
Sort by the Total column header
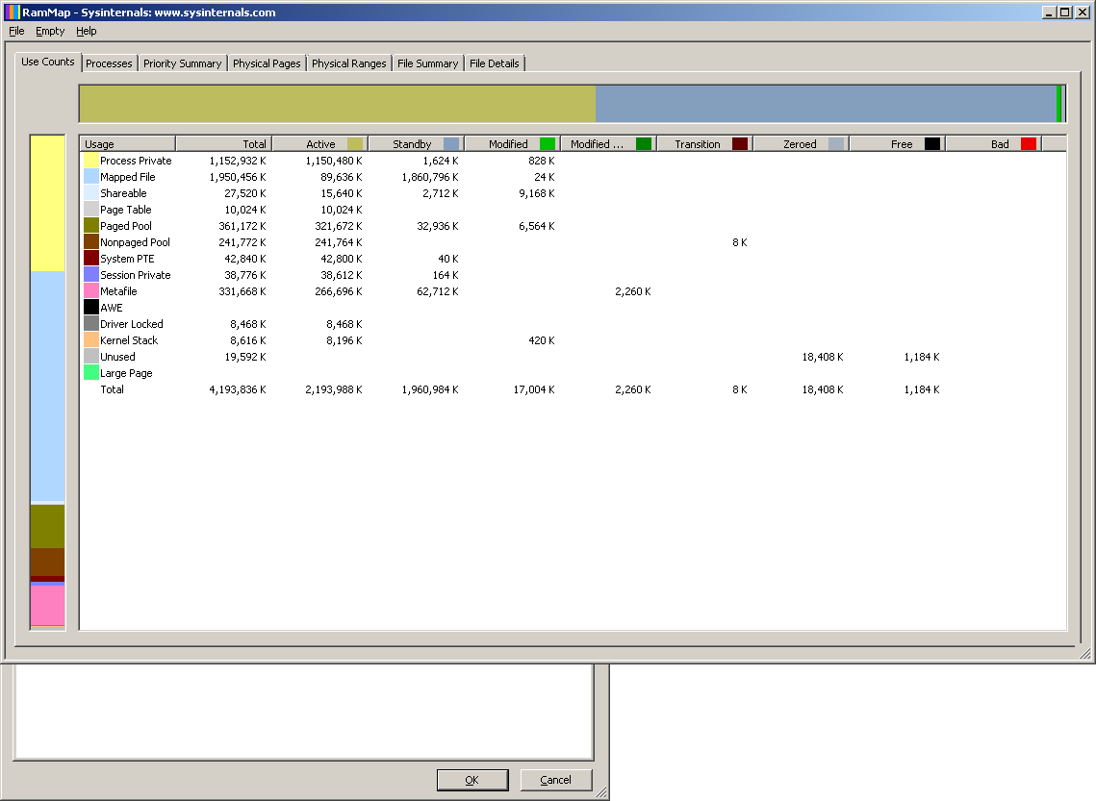pyautogui.click(x=223, y=144)
